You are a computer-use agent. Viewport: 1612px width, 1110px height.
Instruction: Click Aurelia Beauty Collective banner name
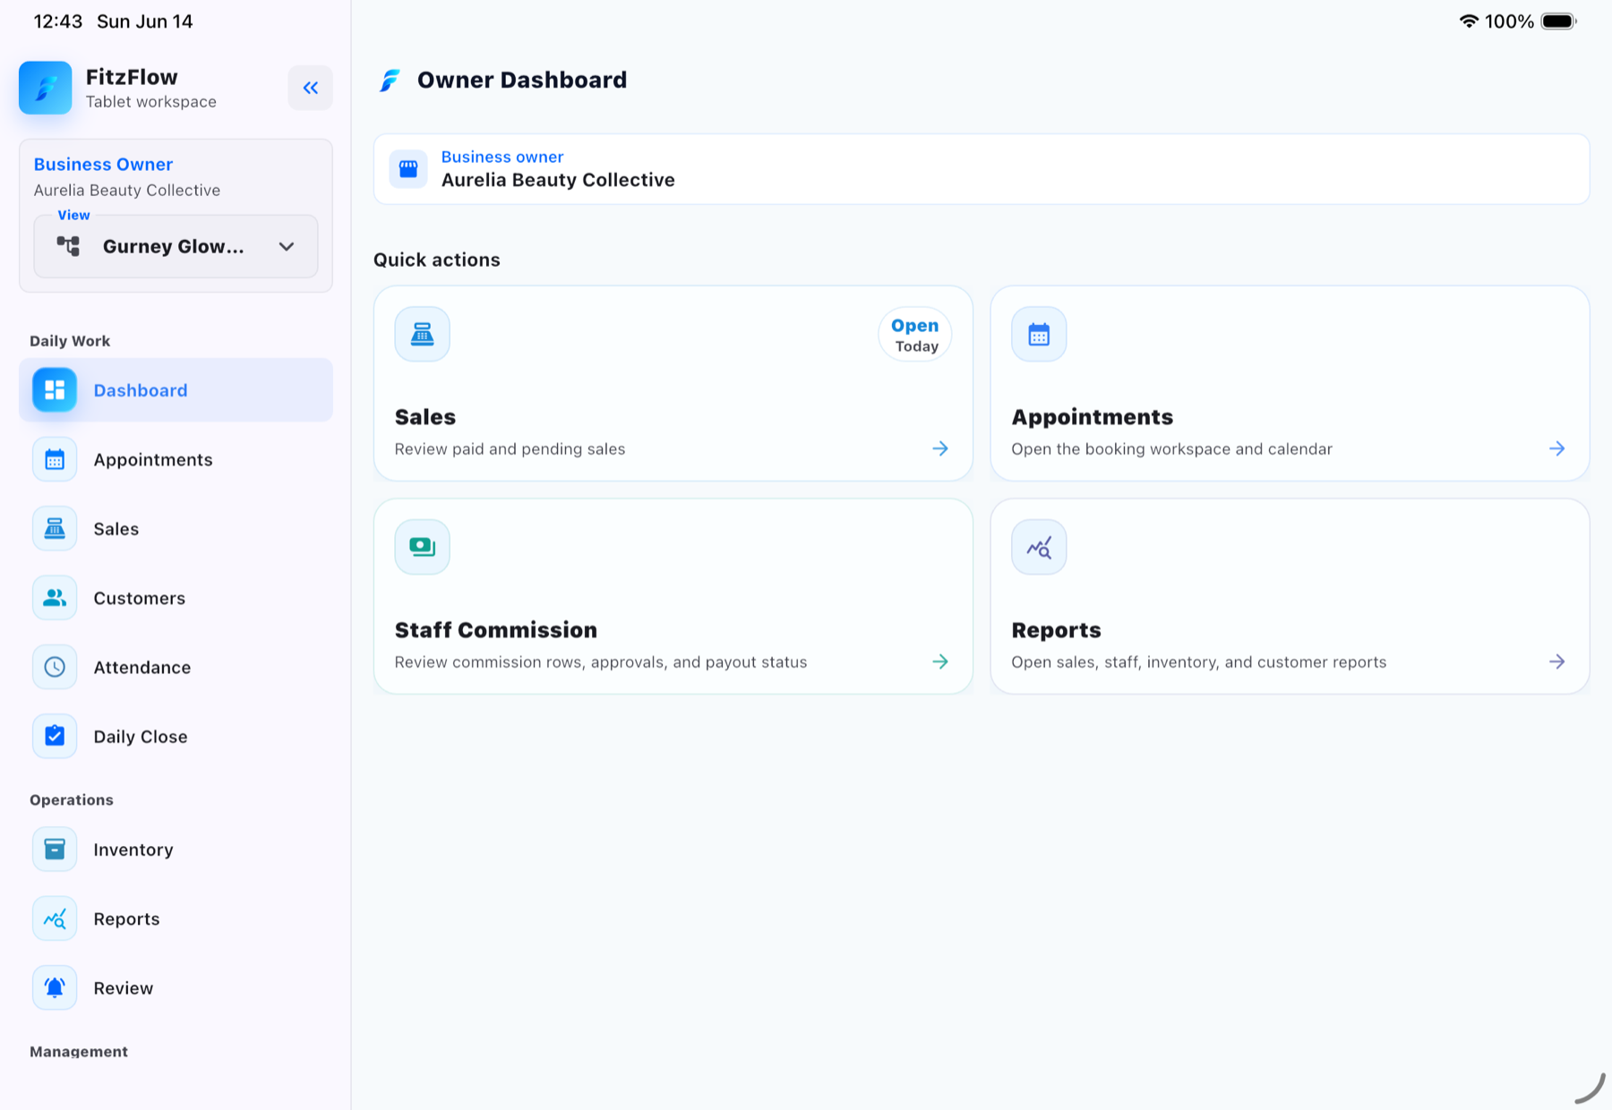558,180
